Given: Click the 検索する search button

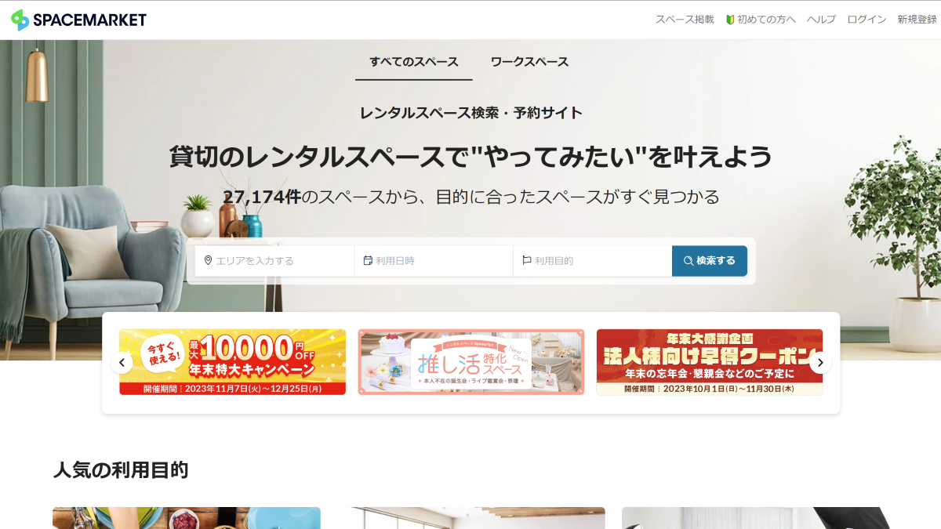Looking at the screenshot, I should click(x=710, y=260).
